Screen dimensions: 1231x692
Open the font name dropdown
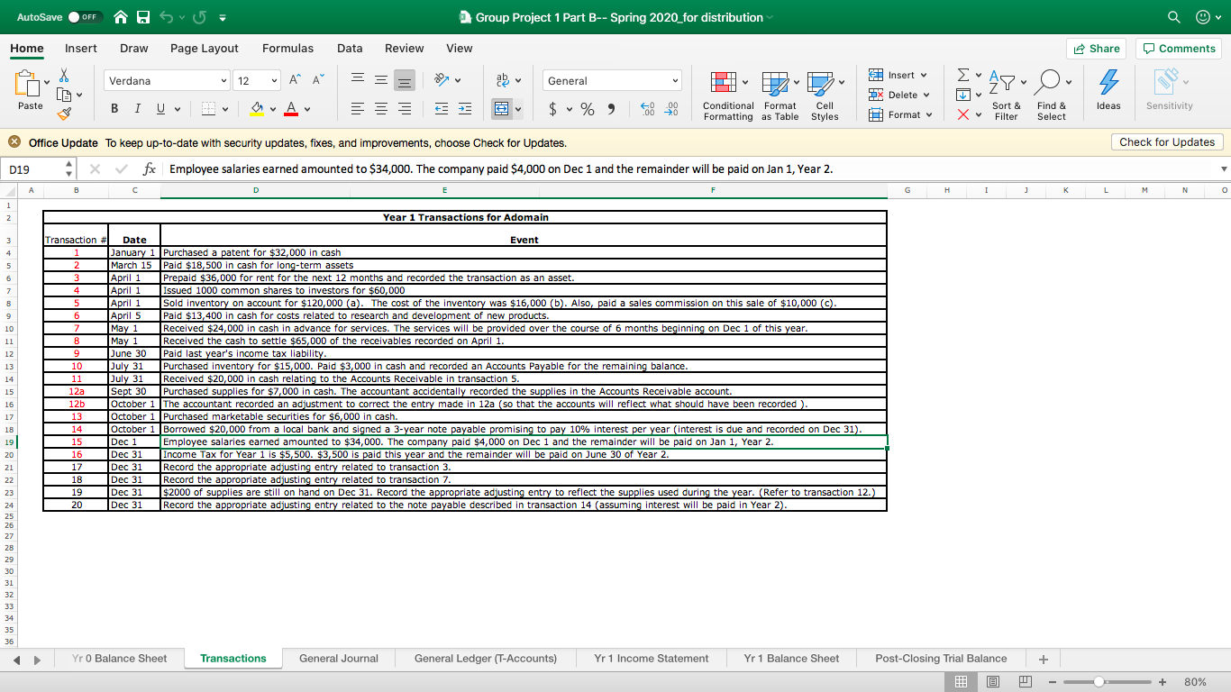(x=226, y=80)
